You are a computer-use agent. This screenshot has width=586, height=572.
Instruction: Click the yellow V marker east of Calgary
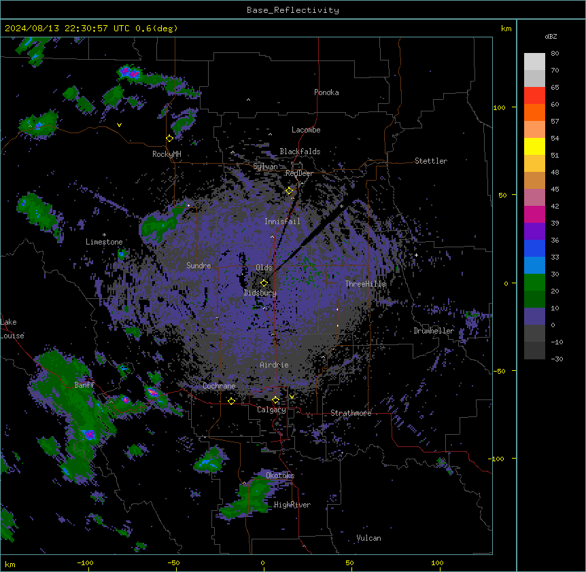pos(292,397)
